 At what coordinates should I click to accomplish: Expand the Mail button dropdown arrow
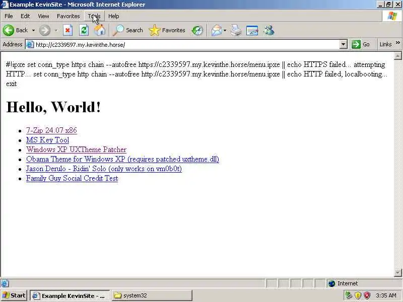point(225,30)
